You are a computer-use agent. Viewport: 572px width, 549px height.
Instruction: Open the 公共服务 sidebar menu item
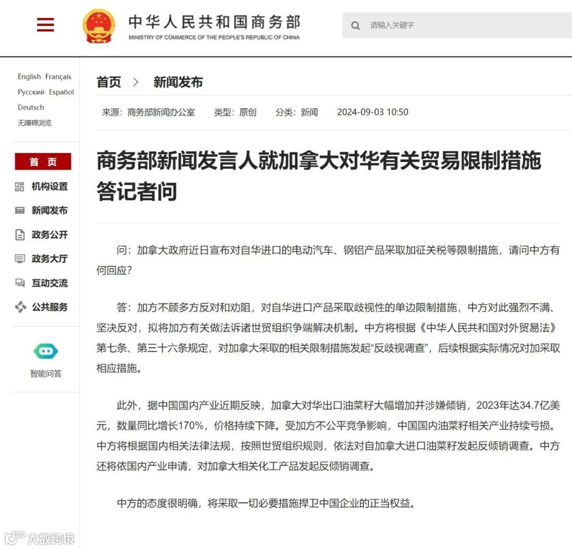click(x=50, y=307)
